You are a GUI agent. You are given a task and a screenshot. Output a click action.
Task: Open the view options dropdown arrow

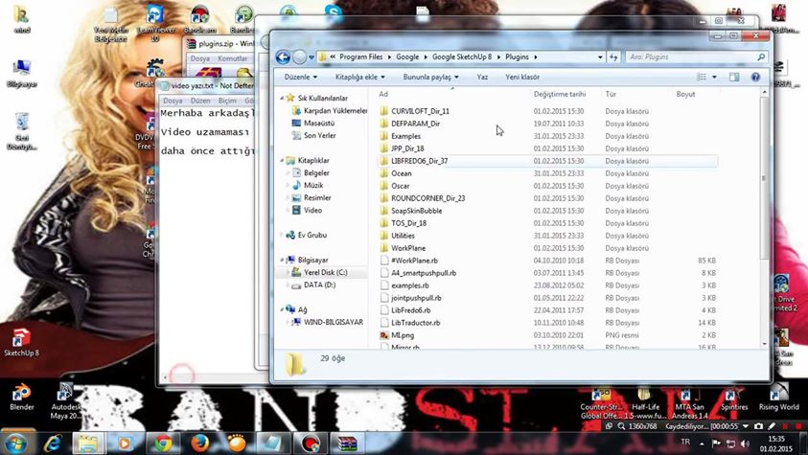pyautogui.click(x=714, y=77)
